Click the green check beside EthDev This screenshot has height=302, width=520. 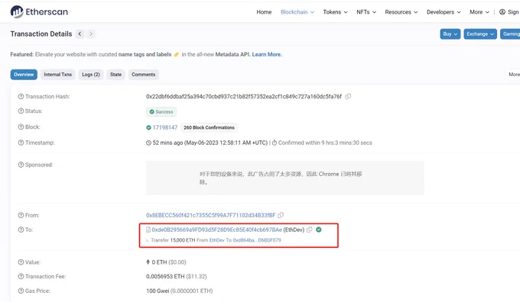pyautogui.click(x=318, y=230)
